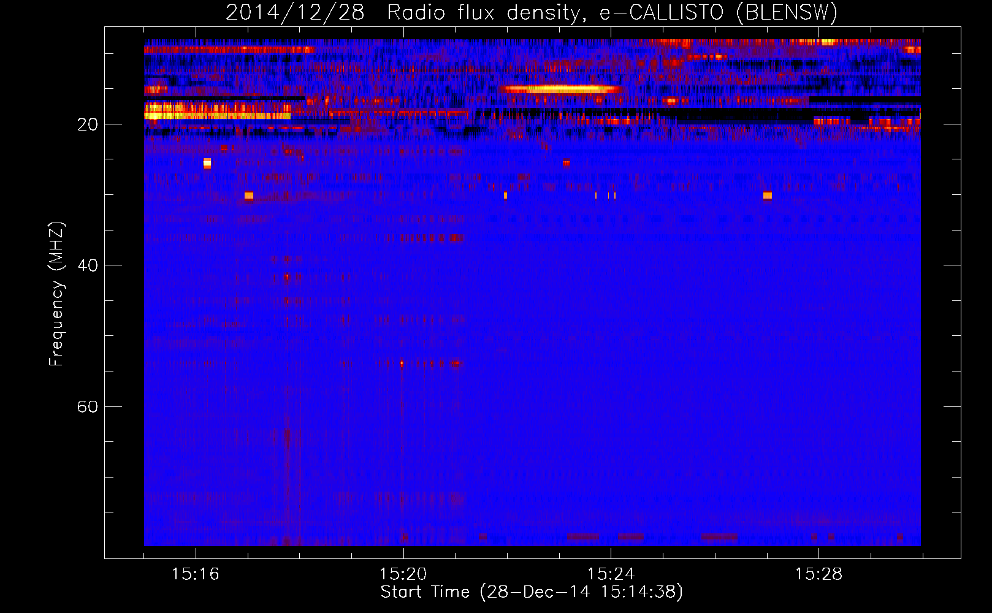The image size is (992, 613).
Task: Click the 'Frequency (MHZ)' axis label
Action: tap(56, 294)
